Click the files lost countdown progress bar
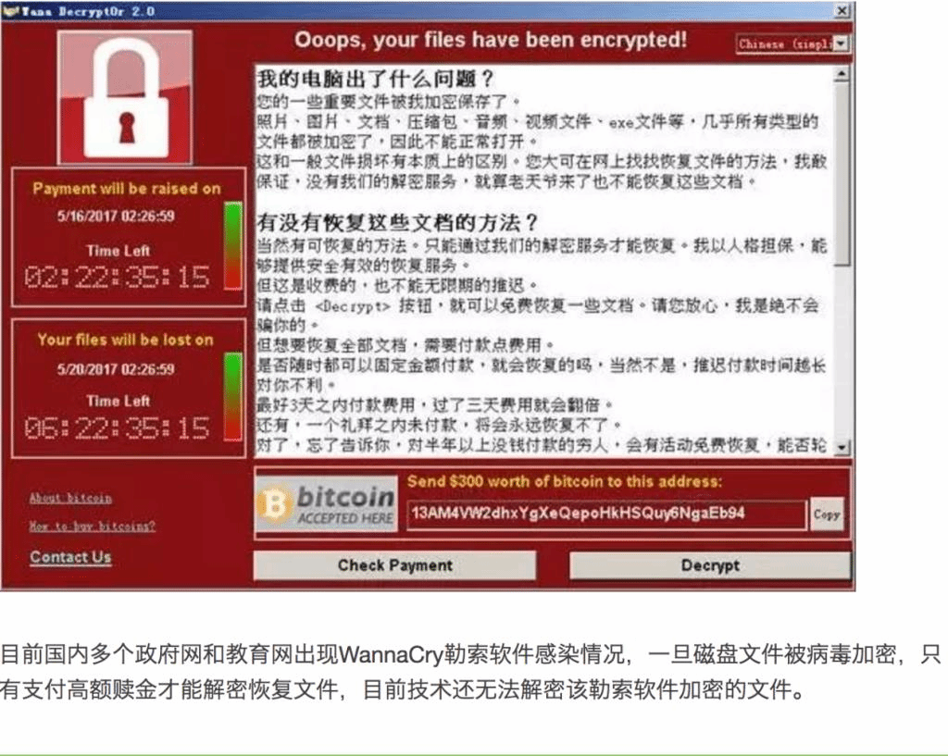Viewport: 948px width, 756px height. tap(232, 397)
